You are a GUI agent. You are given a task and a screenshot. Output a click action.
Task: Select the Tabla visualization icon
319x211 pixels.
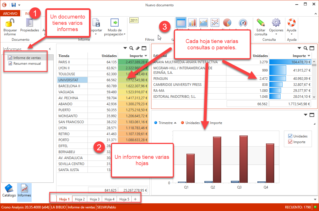(181, 23)
